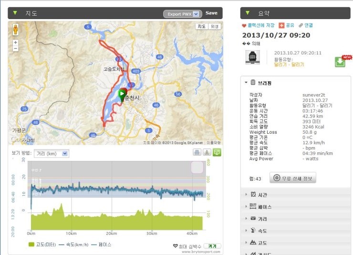Click the Save link in map header
Screen dimensions: 353x255
pyautogui.click(x=211, y=13)
